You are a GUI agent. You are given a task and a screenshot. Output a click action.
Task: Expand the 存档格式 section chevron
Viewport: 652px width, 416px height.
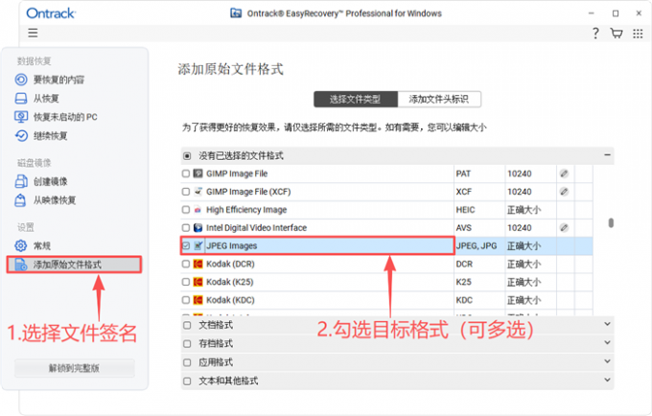click(x=607, y=342)
